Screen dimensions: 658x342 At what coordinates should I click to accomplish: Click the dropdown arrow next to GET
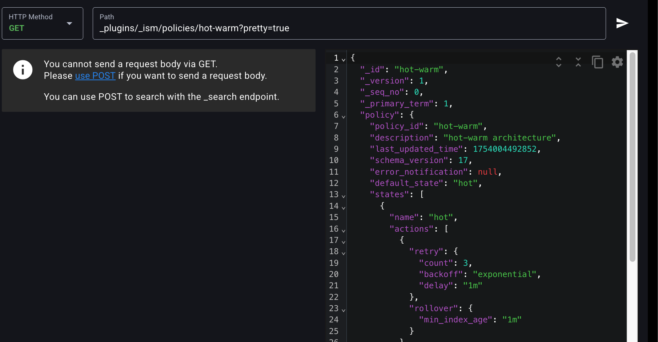click(x=69, y=24)
